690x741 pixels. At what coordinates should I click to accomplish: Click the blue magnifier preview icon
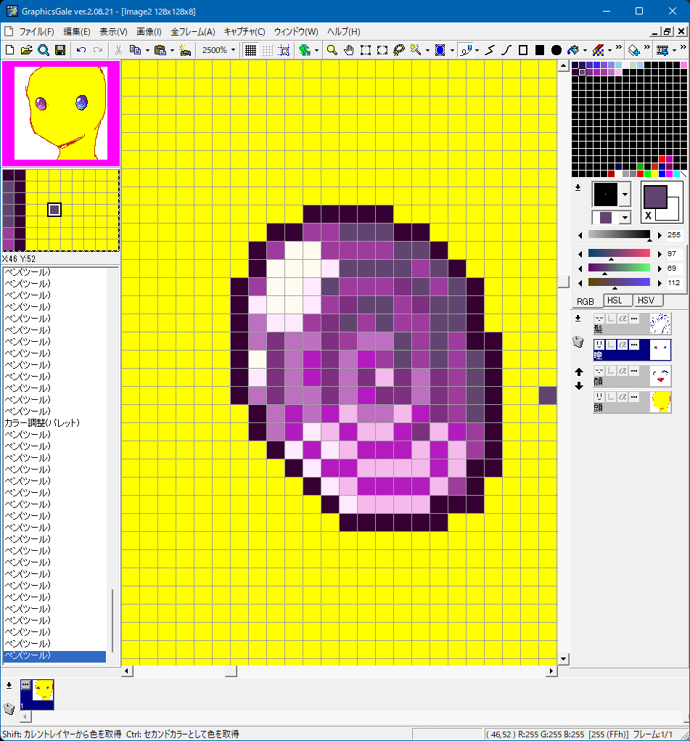coord(44,50)
